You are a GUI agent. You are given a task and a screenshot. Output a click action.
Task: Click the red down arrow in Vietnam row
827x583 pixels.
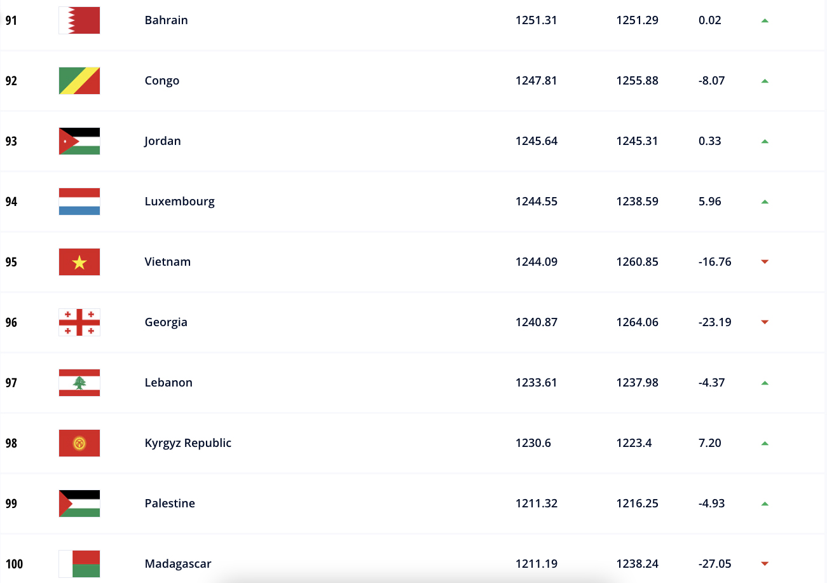point(765,262)
